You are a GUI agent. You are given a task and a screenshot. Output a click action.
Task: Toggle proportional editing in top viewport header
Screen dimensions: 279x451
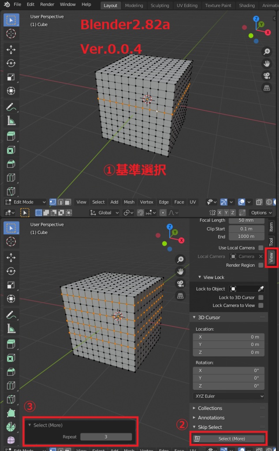[x=163, y=213]
